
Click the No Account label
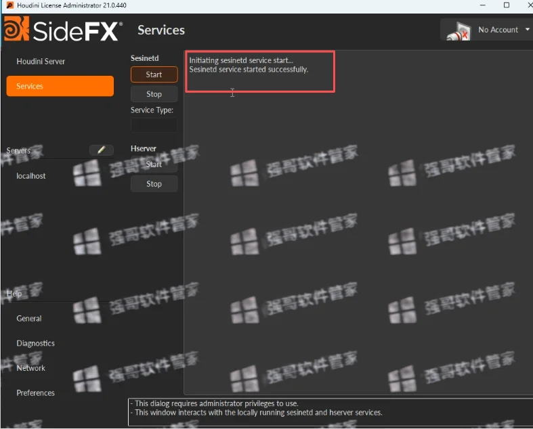click(x=498, y=30)
